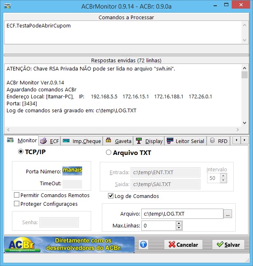This screenshot has width=253, height=266.
Task: Click the ECF printer icon
Action: tap(44, 141)
